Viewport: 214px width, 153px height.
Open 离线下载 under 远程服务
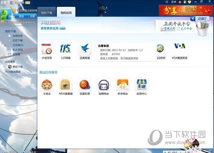[x=18, y=66]
